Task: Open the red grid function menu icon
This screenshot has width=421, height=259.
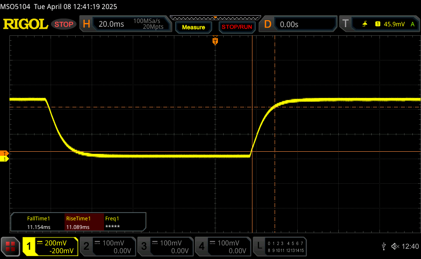Action: 10,246
